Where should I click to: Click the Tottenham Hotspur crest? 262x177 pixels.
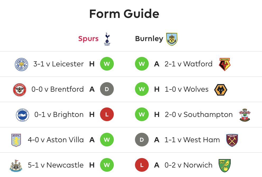point(107,39)
